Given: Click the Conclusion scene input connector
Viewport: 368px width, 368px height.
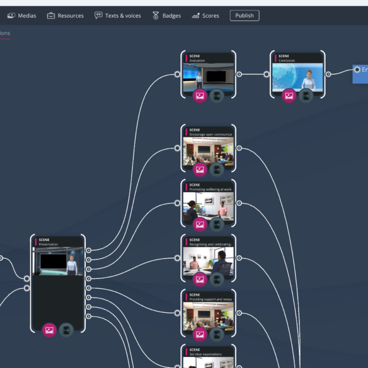Looking at the screenshot, I should [267, 74].
